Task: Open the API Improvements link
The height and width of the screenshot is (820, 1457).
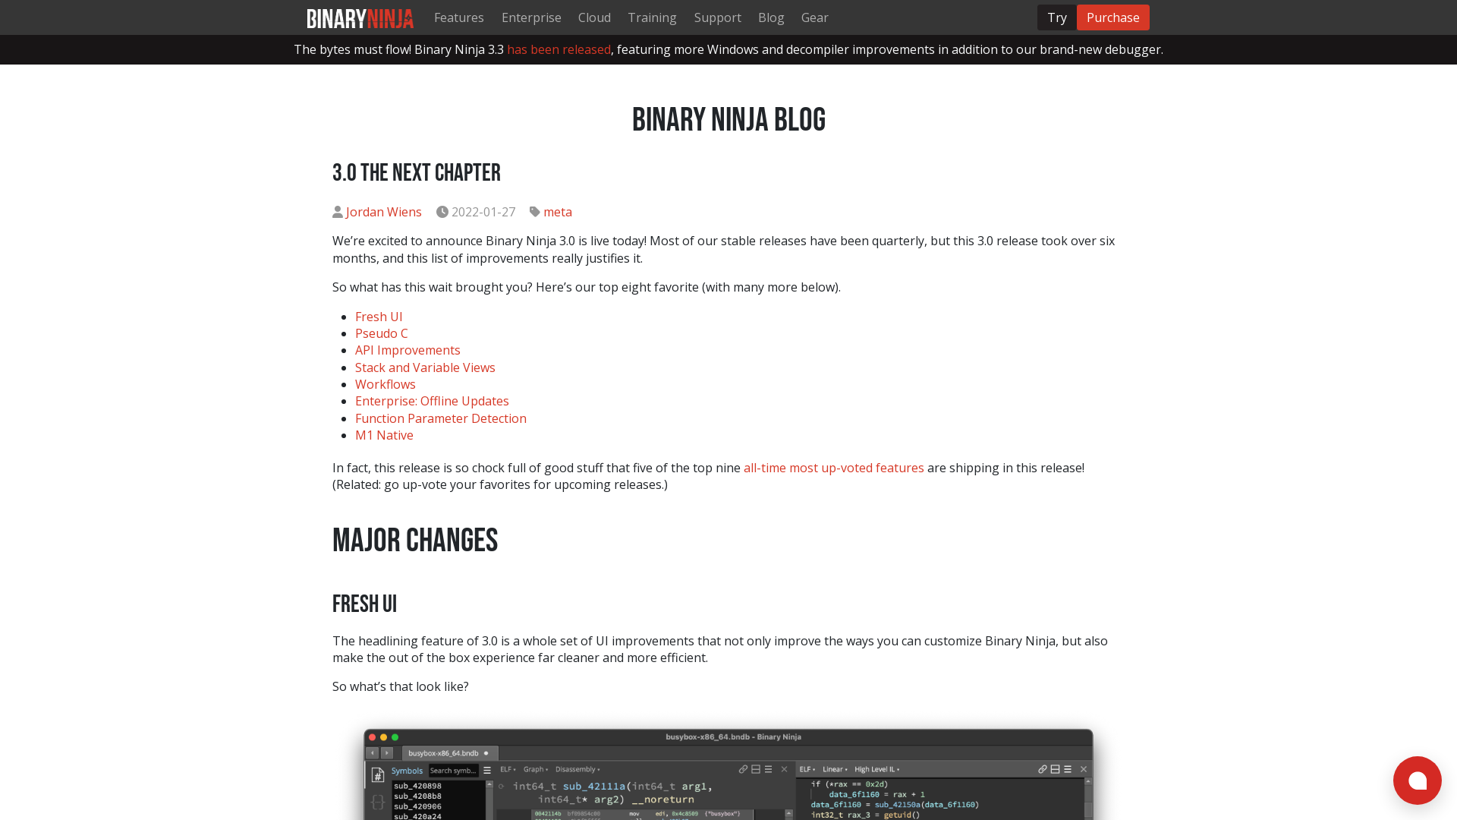Action: (x=408, y=350)
